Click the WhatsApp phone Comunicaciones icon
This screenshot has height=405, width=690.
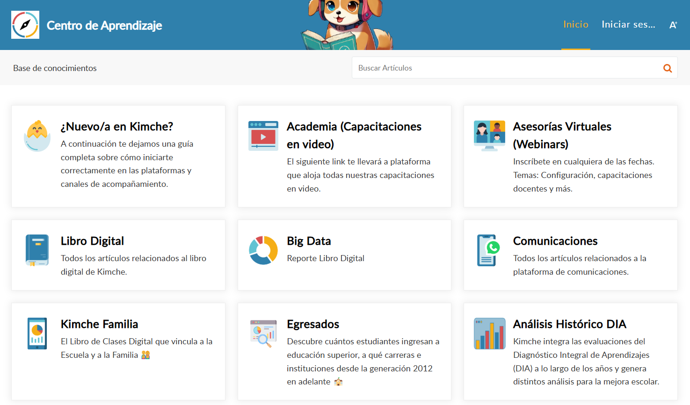(488, 250)
